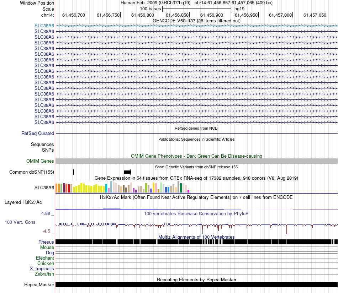
Task: Open the 'Repeating Elements by RepeatMasker' title
Action: coord(196,280)
